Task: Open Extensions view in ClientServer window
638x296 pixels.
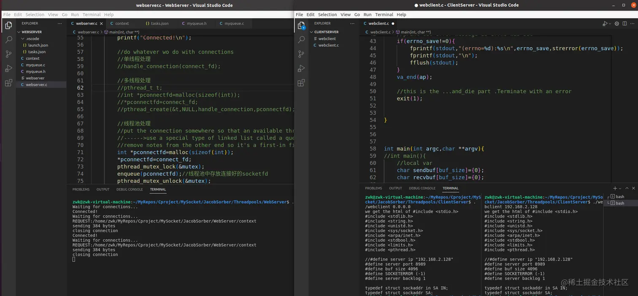Action: click(x=301, y=83)
